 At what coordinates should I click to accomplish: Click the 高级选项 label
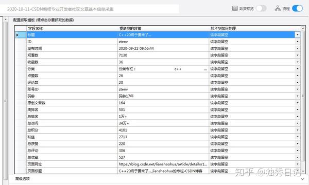click(23, 179)
